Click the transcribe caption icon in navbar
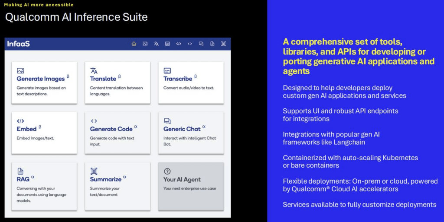The height and width of the screenshot is (222, 444). pos(167,44)
